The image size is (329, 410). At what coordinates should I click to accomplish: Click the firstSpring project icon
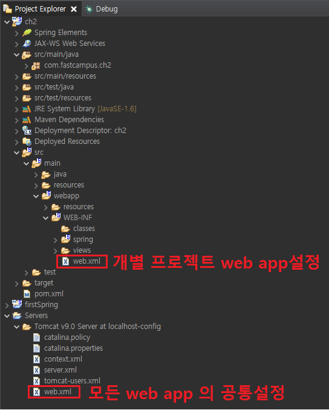click(x=17, y=304)
